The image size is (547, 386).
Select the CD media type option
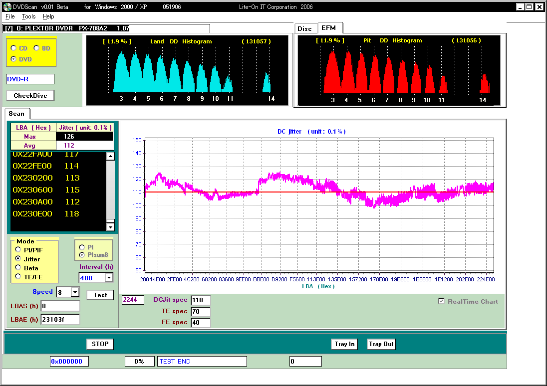tap(13, 48)
